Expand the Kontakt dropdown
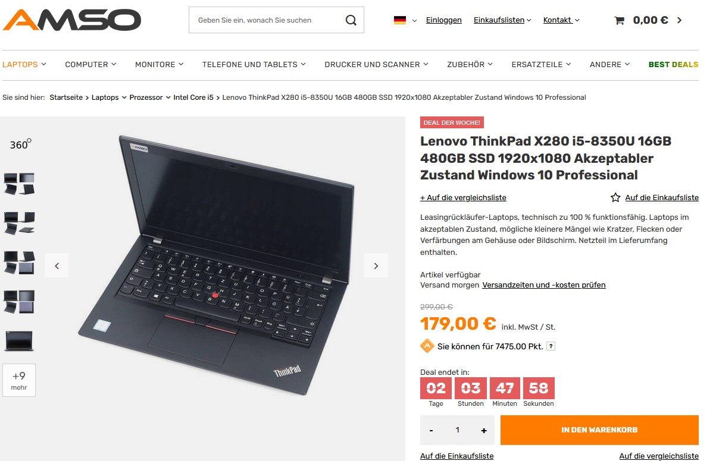The height and width of the screenshot is (461, 716). (x=561, y=20)
